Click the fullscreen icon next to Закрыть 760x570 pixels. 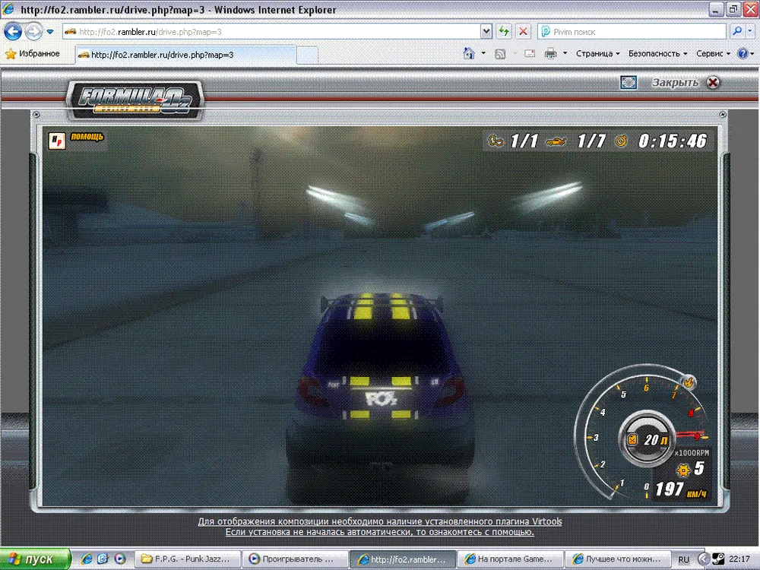628,83
